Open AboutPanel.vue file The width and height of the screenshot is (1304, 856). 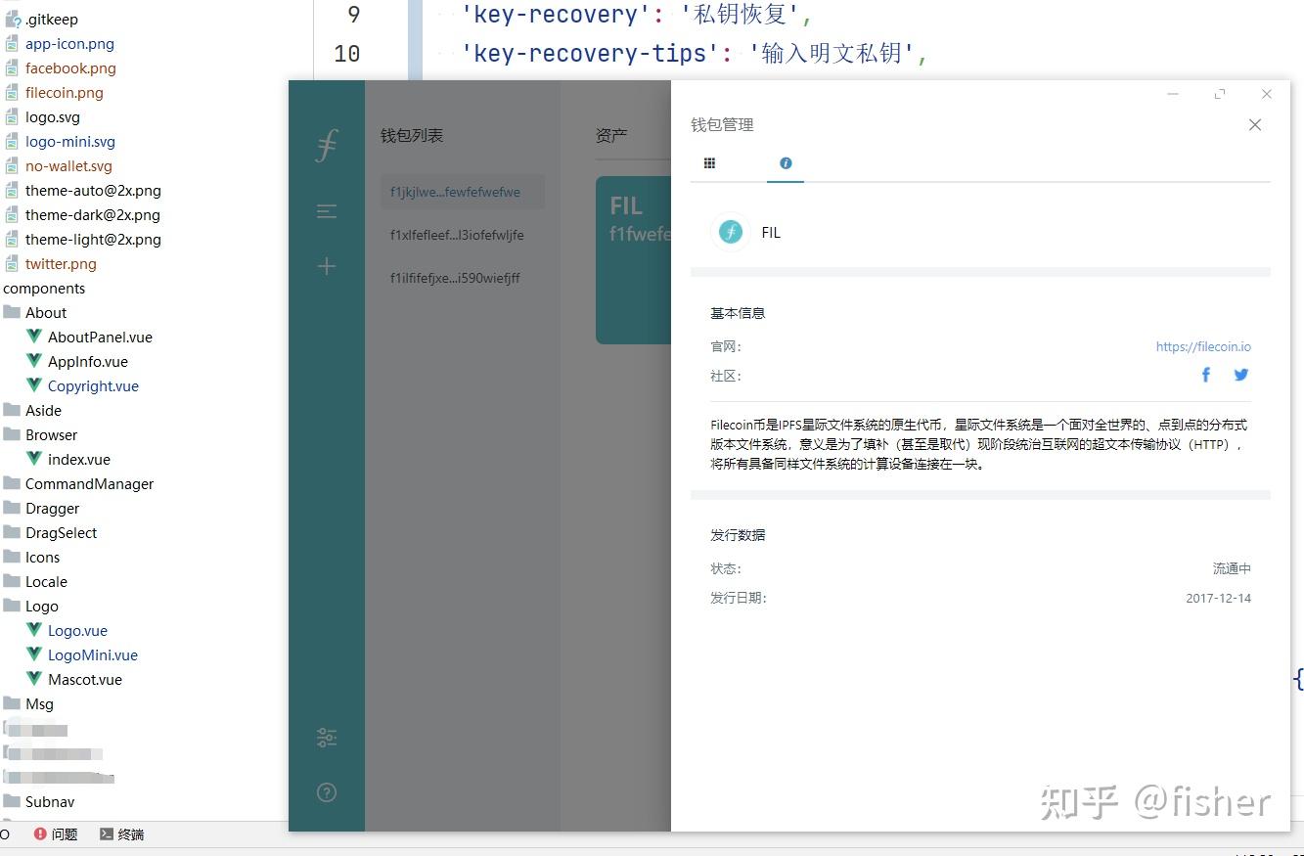[100, 337]
